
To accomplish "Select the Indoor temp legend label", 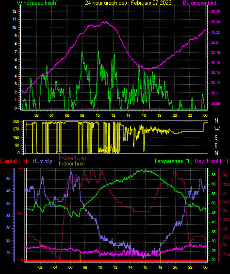I will coord(72,158).
